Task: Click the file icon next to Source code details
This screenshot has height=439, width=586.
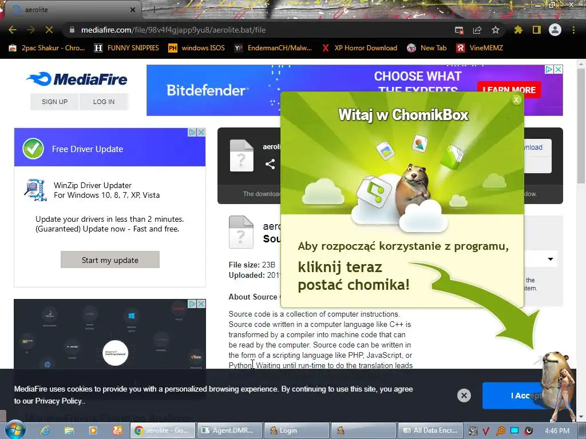Action: (x=241, y=232)
